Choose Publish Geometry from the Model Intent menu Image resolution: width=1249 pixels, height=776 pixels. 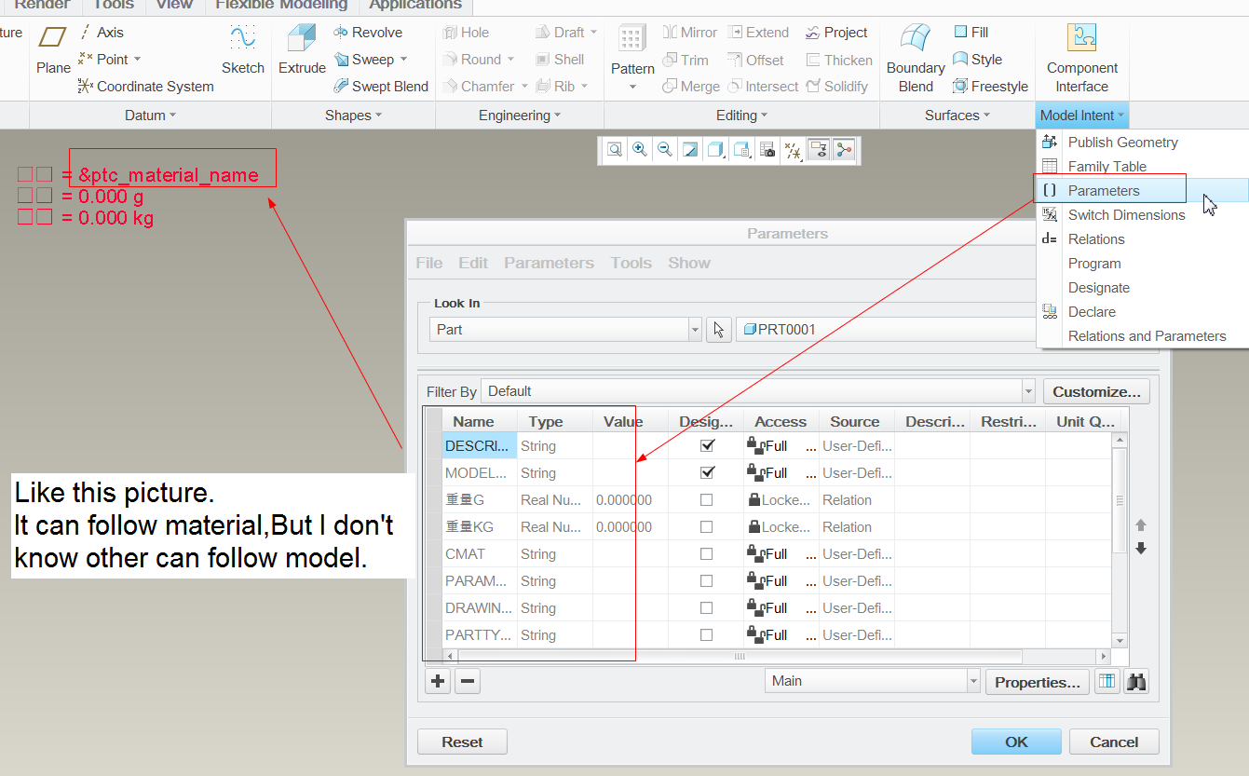coord(1142,143)
